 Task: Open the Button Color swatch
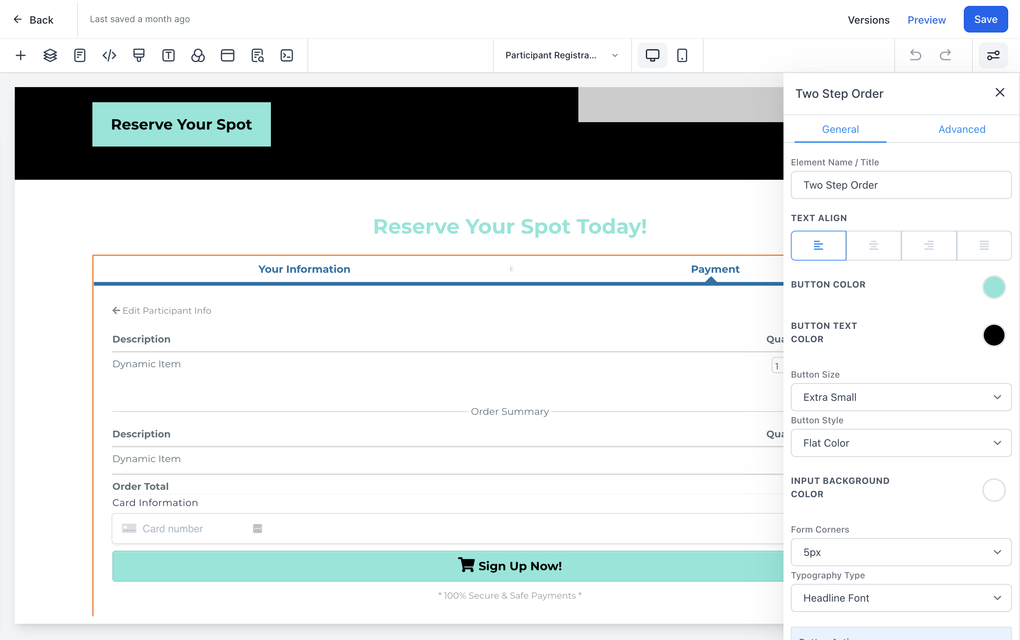(x=994, y=287)
